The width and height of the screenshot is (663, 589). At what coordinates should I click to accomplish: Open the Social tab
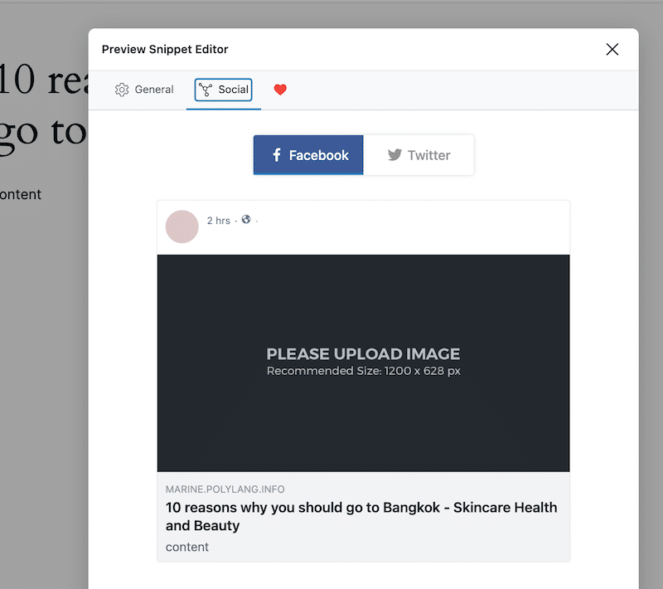[222, 90]
